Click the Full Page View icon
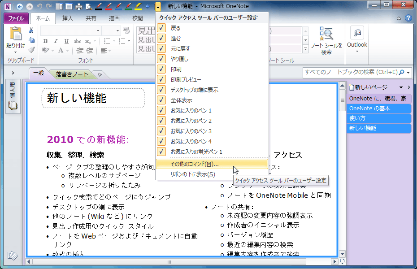The image size is (417, 269). [x=69, y=6]
